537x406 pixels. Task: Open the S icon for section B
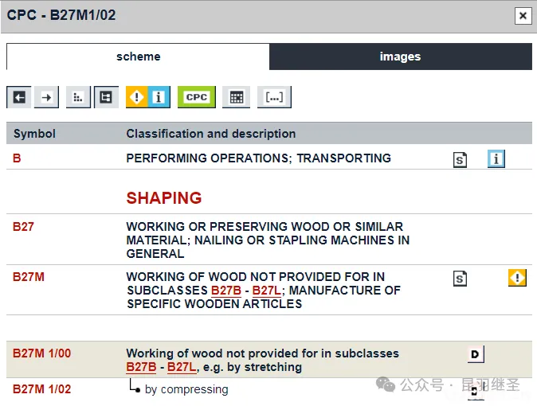[x=460, y=159]
